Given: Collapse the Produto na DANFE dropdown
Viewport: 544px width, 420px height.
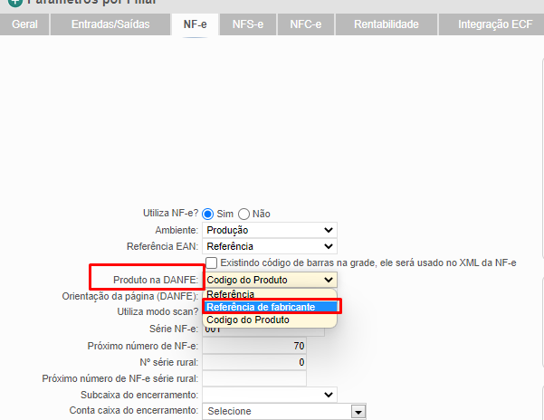Looking at the screenshot, I should tap(270, 280).
